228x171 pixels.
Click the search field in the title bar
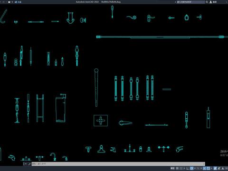[x=190, y=2]
